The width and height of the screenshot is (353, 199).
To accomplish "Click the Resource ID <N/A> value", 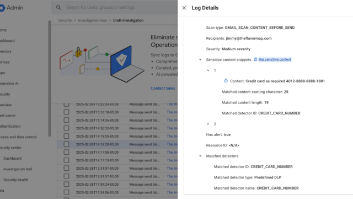I will 234,145.
